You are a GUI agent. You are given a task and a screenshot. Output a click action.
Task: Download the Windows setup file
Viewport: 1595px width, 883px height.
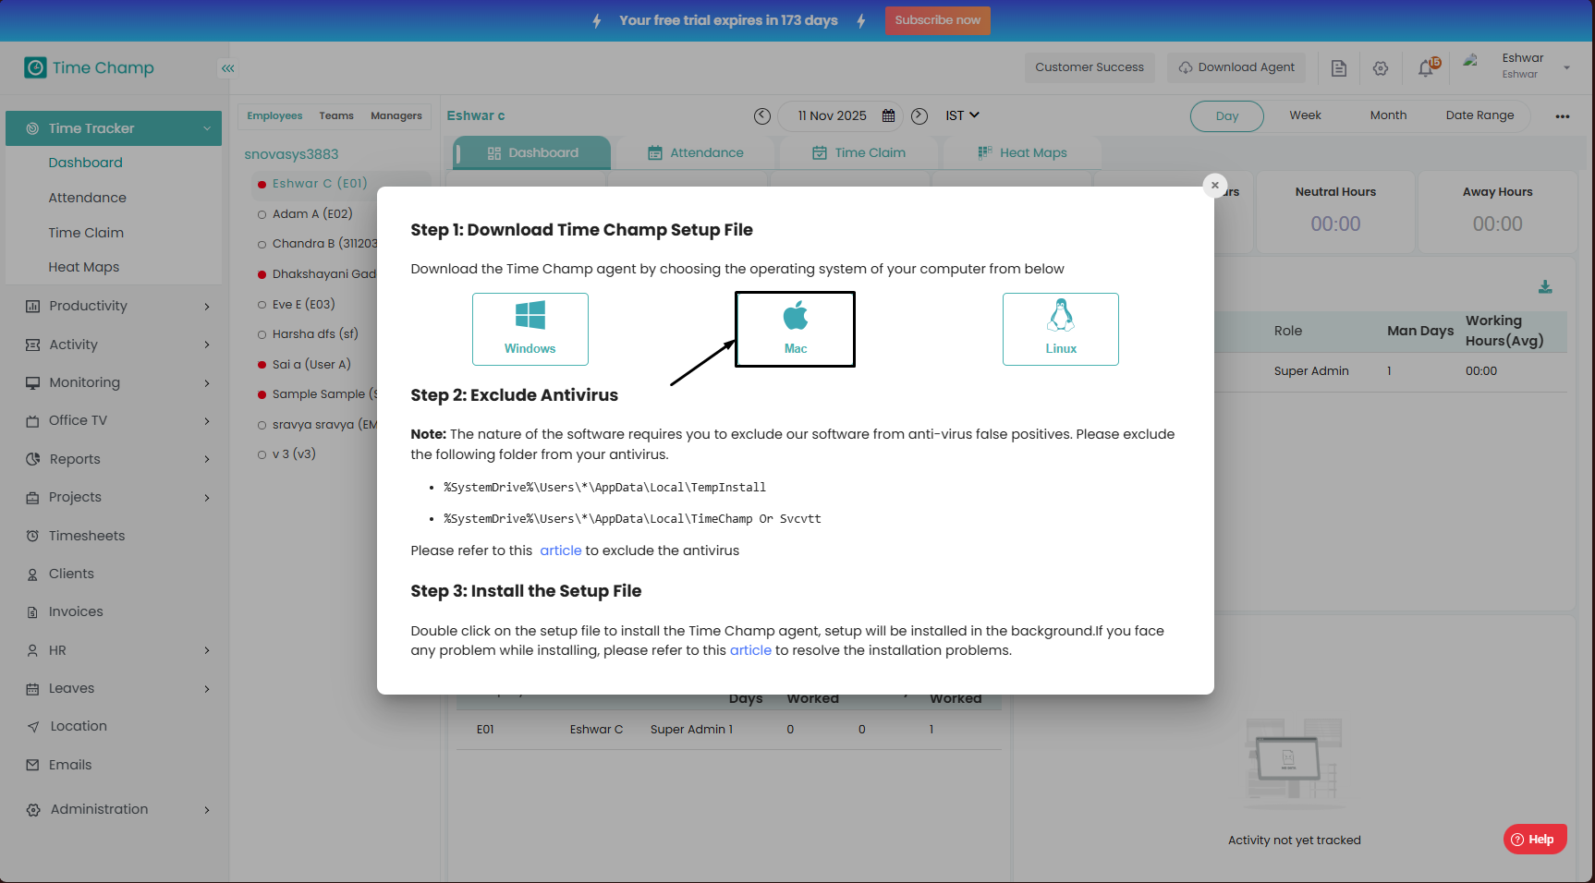tap(530, 329)
